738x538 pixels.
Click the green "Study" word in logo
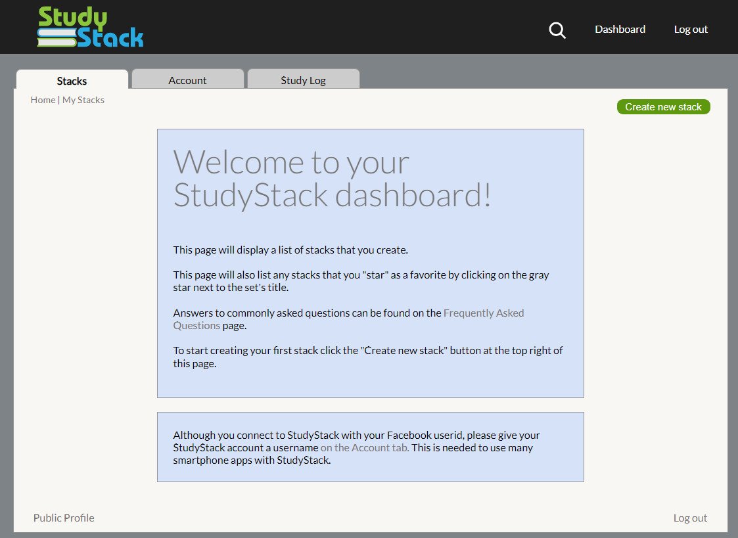point(72,17)
